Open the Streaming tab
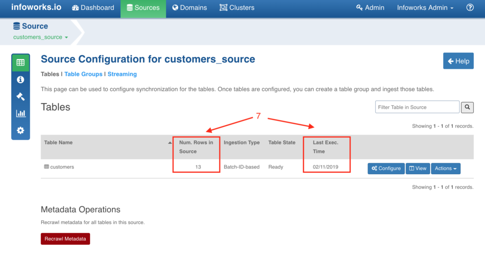The image size is (485, 279). pyautogui.click(x=122, y=74)
